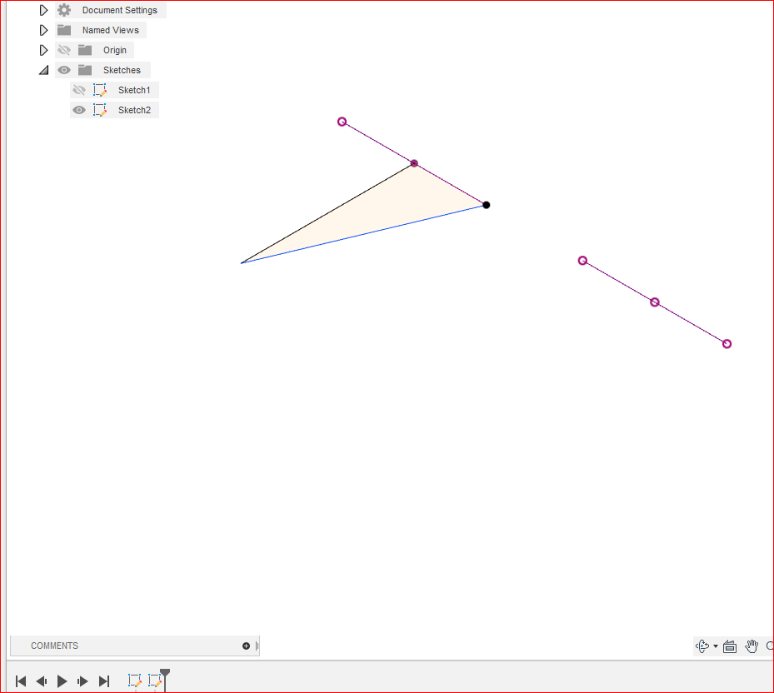This screenshot has width=774, height=693.
Task: Click the COMMENTS panel title
Action: (55, 646)
